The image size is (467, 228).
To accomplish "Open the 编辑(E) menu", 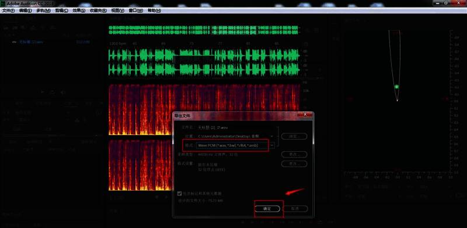I will tap(25, 10).
